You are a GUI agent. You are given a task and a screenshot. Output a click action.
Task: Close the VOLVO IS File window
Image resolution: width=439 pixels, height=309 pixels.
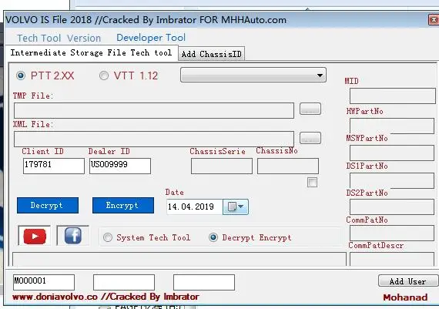(x=434, y=20)
